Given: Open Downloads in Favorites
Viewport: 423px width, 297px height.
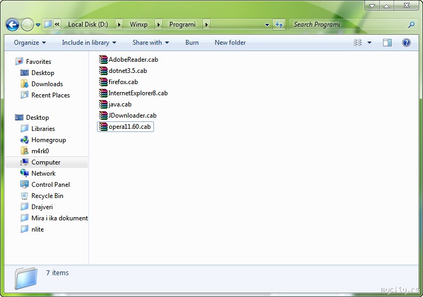Looking at the screenshot, I should [47, 84].
